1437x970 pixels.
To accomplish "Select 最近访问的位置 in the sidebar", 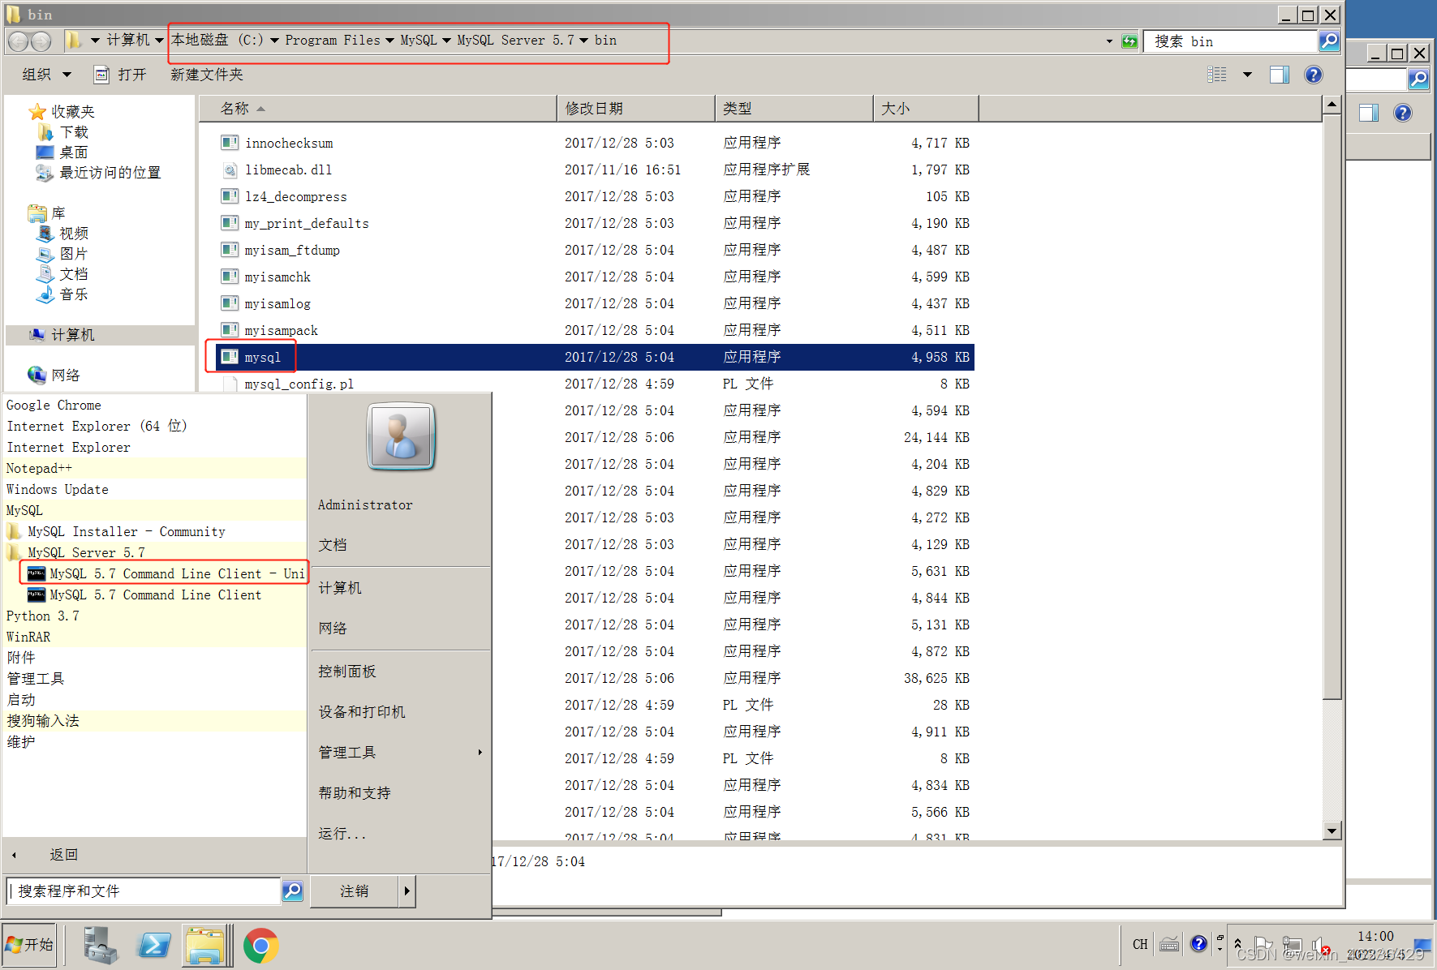I will pos(110,173).
